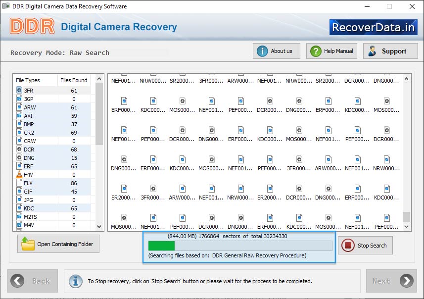Click the CR2 file type icon

coord(19,132)
